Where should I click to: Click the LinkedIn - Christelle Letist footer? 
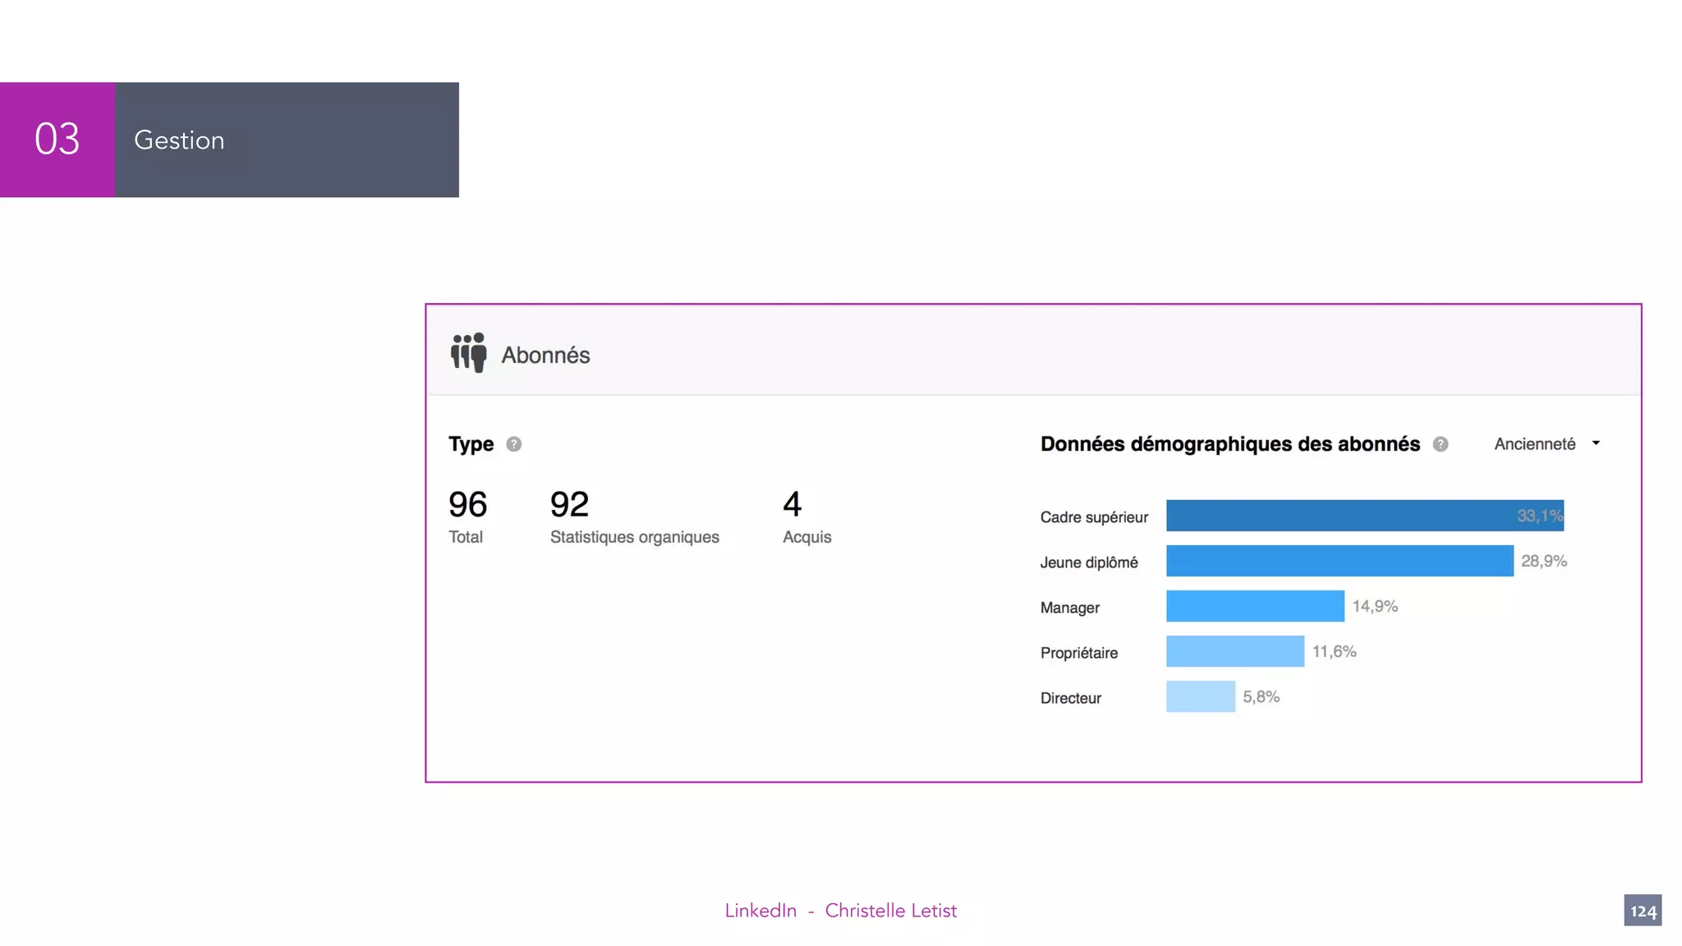(840, 910)
